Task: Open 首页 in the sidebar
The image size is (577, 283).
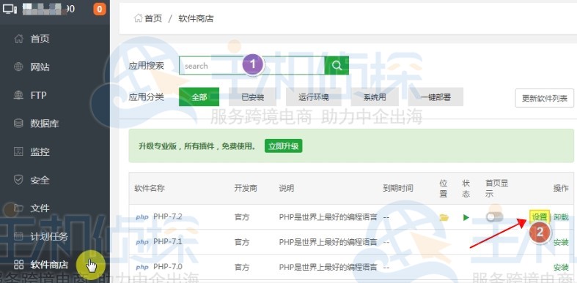Action: click(40, 39)
